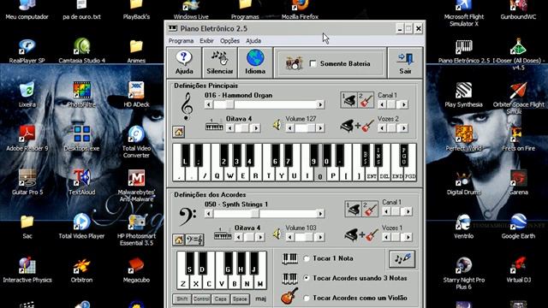Click next instrument arrow for Hammond Organ
548x308 pixels.
point(320,104)
